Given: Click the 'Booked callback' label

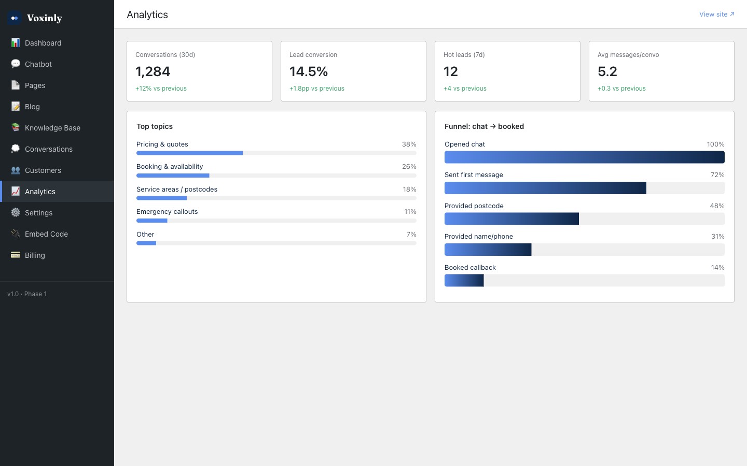Looking at the screenshot, I should pyautogui.click(x=470, y=268).
